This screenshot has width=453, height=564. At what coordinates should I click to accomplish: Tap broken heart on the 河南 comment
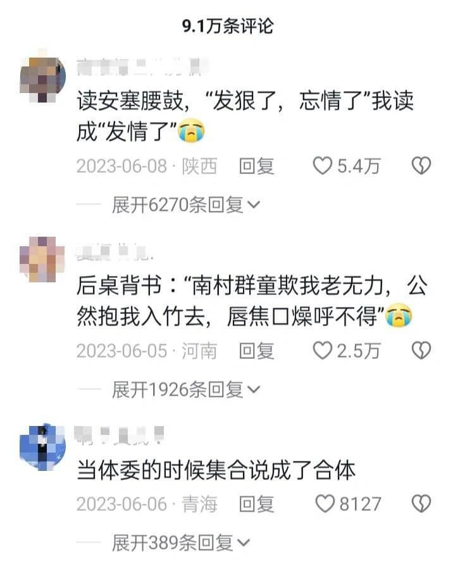click(x=421, y=350)
